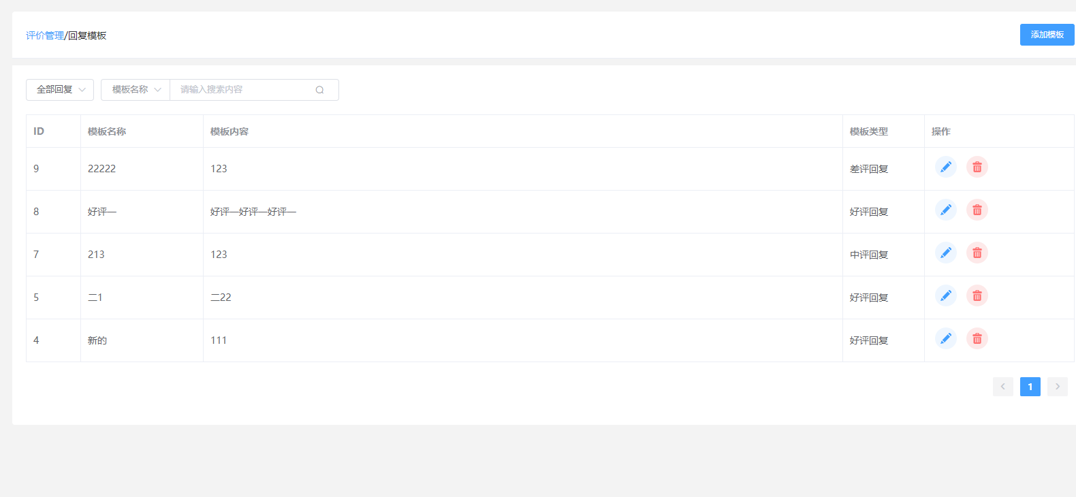Edit the template named 新的
Screen dimensions: 1076x497
[x=945, y=338]
